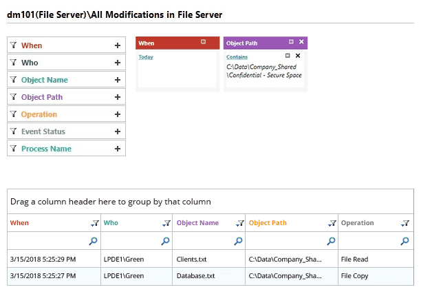The image size is (421, 296).
Task: Add a Process Name filter via plus
Action: point(118,149)
